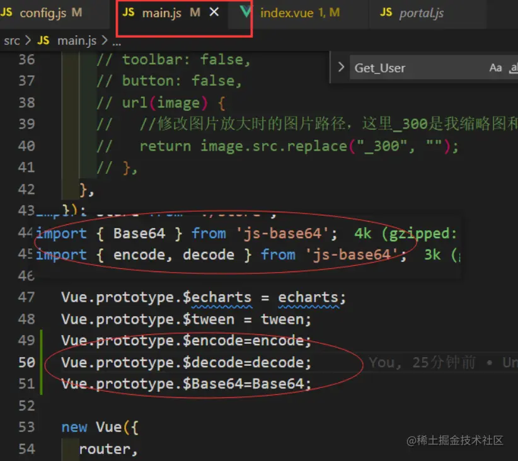
Task: Toggle Match Case (Aa) in find widget
Action: tap(495, 68)
